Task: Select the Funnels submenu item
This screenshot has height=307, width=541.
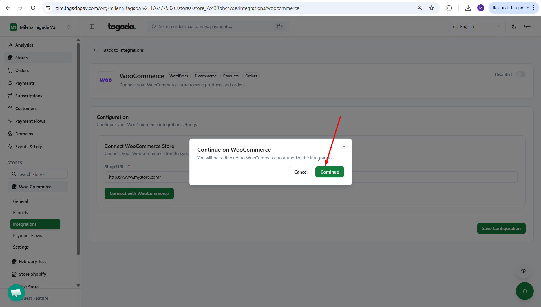Action: 21,212
